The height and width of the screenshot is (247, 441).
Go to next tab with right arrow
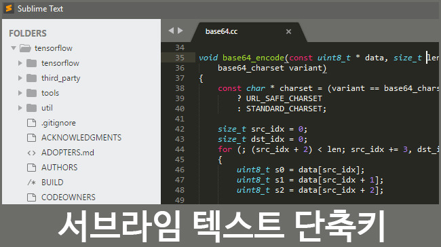tap(180, 31)
